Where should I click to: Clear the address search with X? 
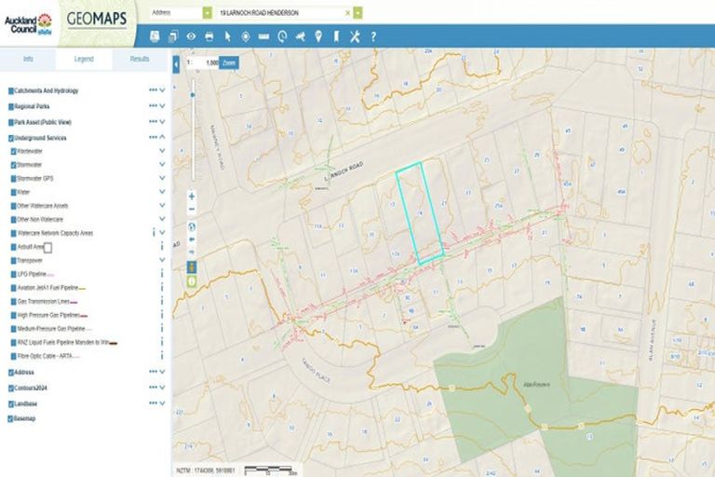coord(347,13)
